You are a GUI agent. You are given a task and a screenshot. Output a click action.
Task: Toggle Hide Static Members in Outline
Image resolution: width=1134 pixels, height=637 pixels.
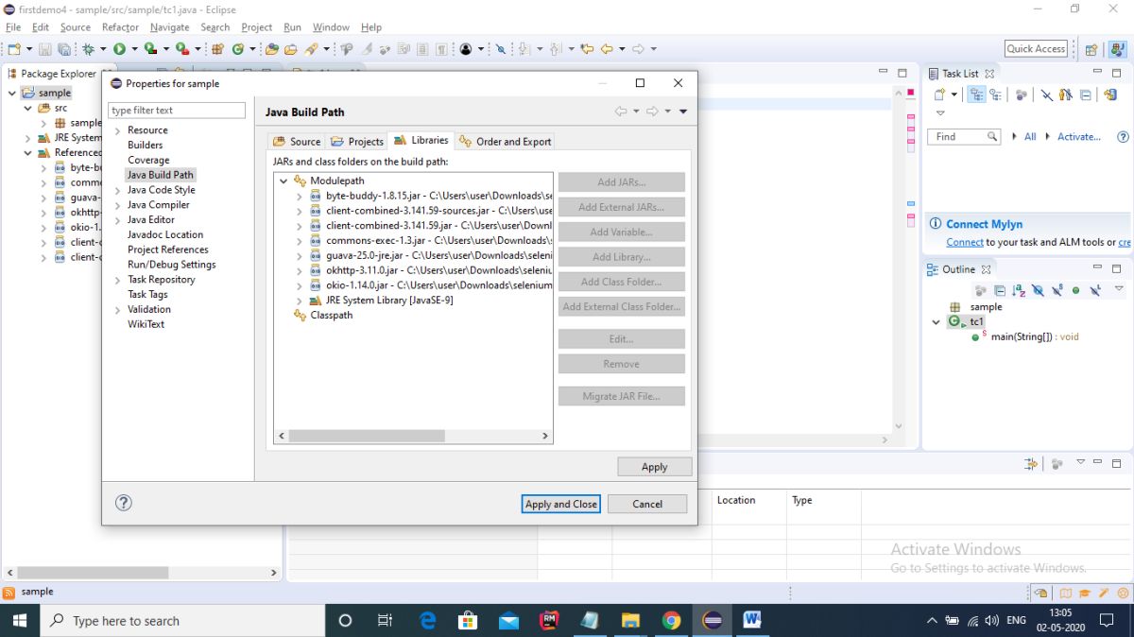pyautogui.click(x=1057, y=290)
